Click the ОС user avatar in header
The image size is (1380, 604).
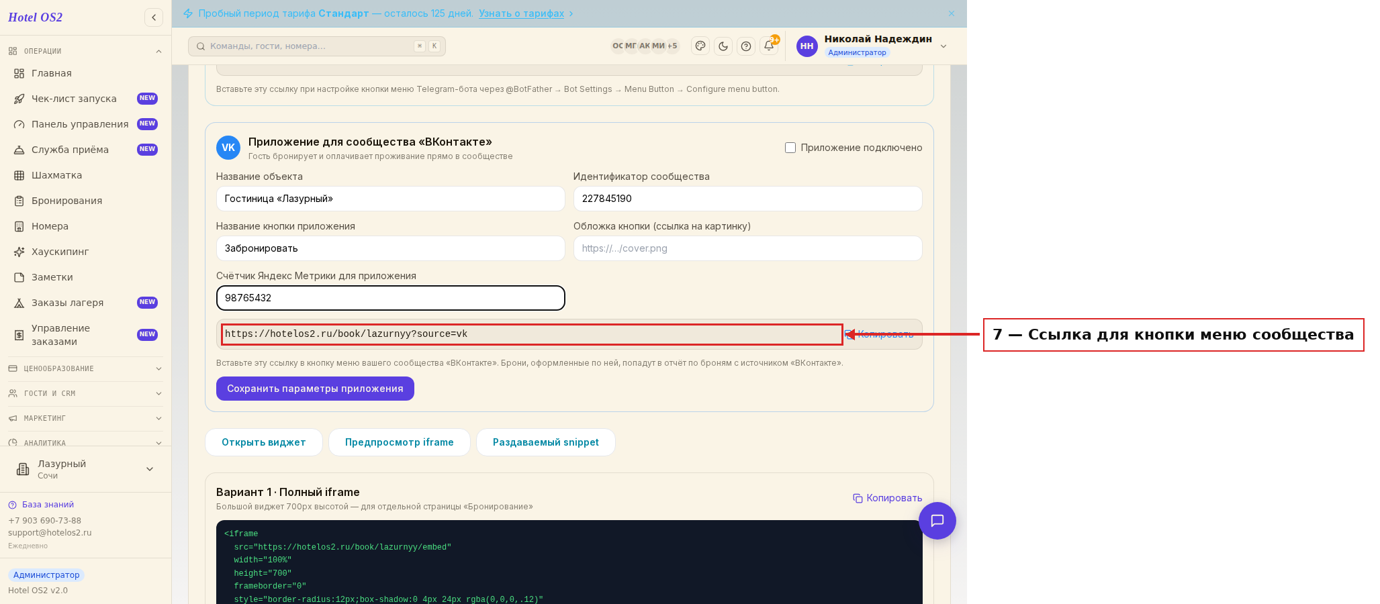tap(618, 46)
